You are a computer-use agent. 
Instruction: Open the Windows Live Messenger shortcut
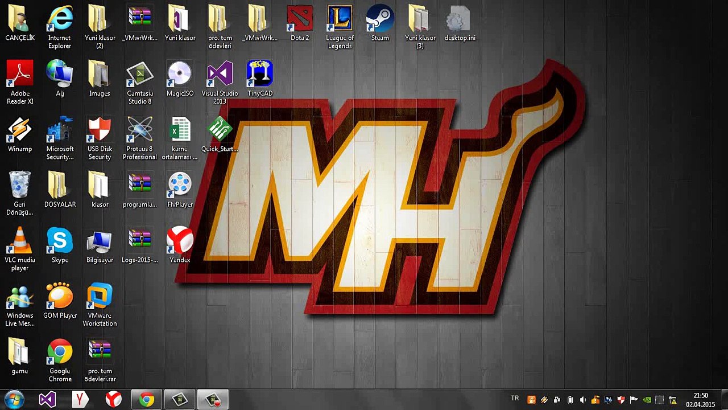[20, 305]
